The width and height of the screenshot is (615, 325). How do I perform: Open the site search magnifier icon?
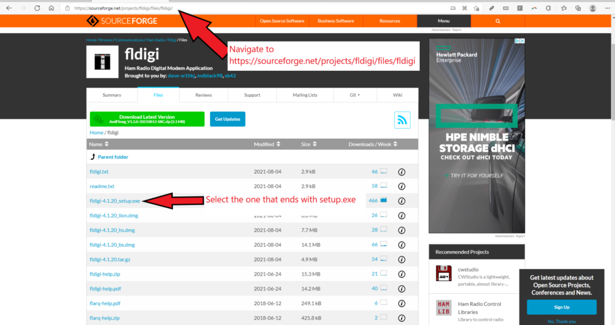[498, 21]
